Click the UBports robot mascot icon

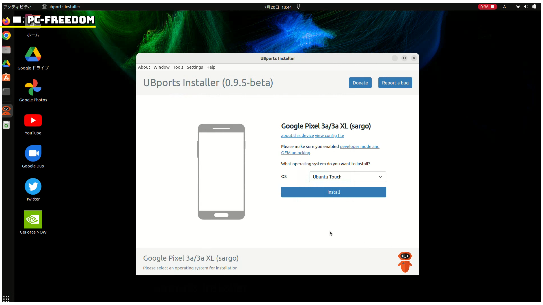click(x=405, y=262)
